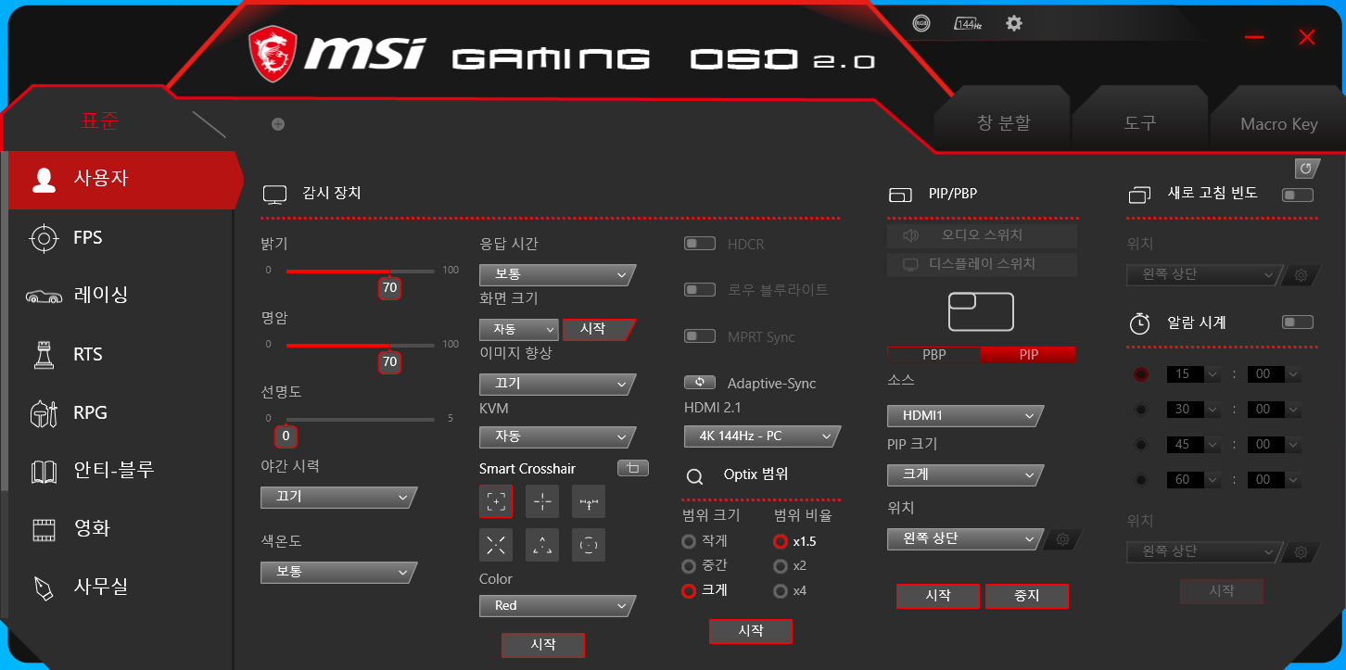Click the 144Hz refresh rate icon

968,23
